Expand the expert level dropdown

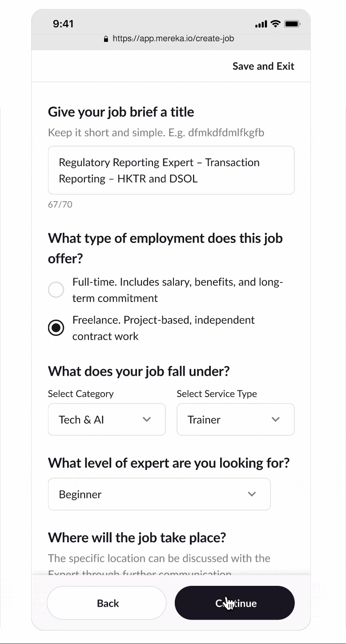click(x=159, y=494)
